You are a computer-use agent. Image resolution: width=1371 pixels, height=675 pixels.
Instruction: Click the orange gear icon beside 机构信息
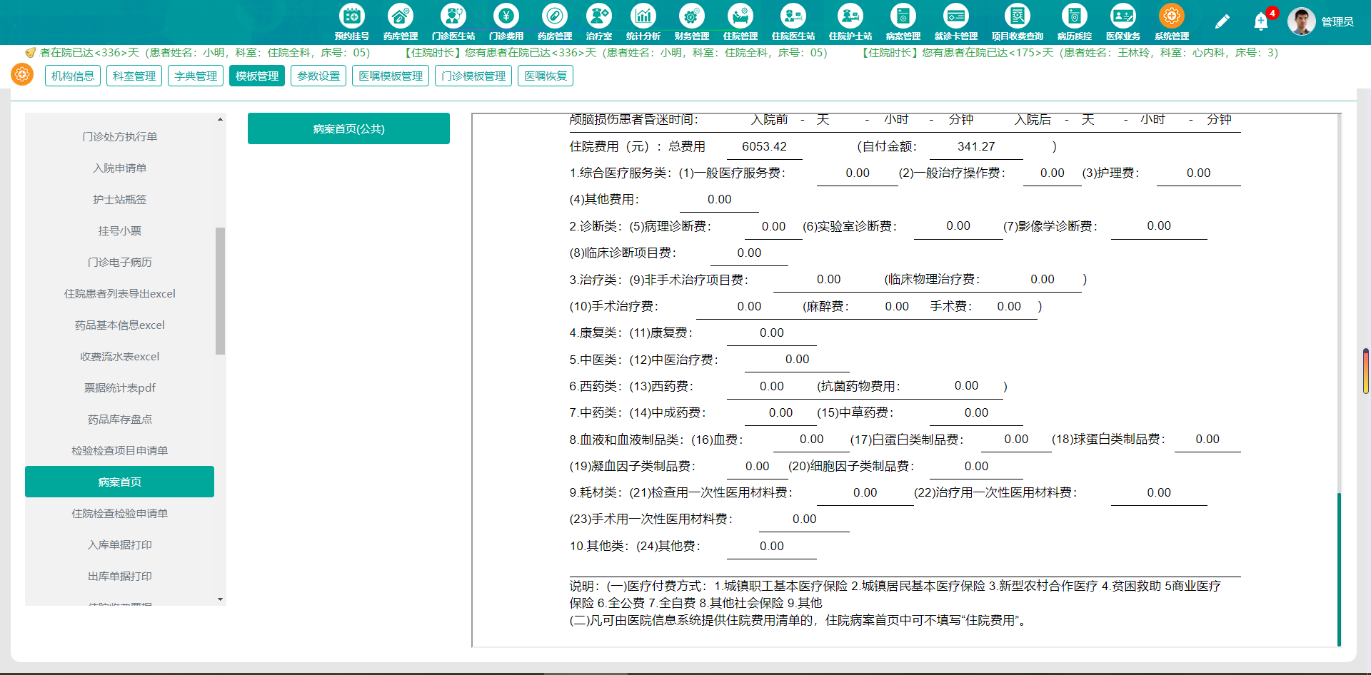(x=22, y=74)
